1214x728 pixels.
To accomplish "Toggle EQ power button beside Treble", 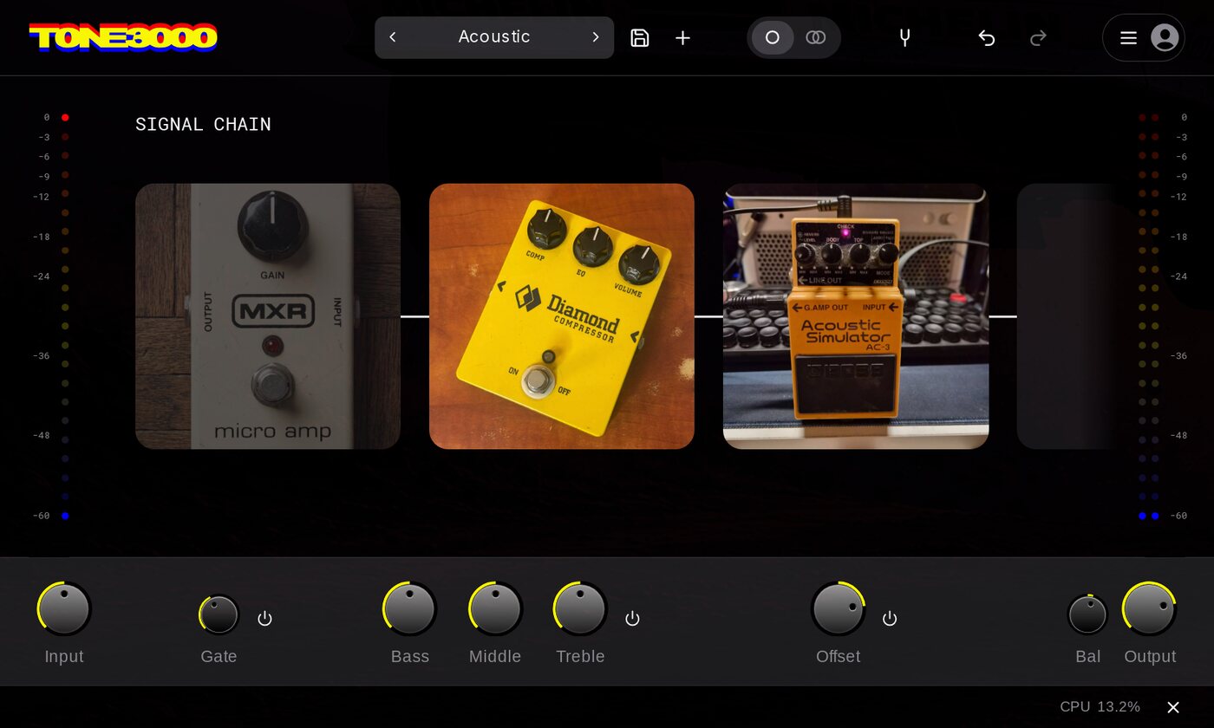I will pyautogui.click(x=633, y=619).
